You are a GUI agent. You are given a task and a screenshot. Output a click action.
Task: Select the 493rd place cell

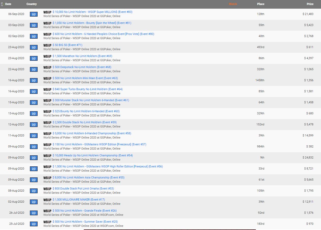[261, 47]
